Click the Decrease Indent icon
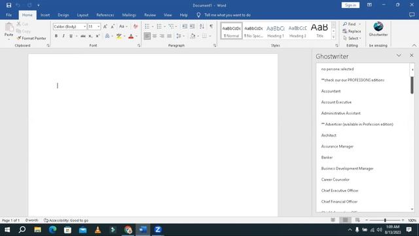 (185, 26)
